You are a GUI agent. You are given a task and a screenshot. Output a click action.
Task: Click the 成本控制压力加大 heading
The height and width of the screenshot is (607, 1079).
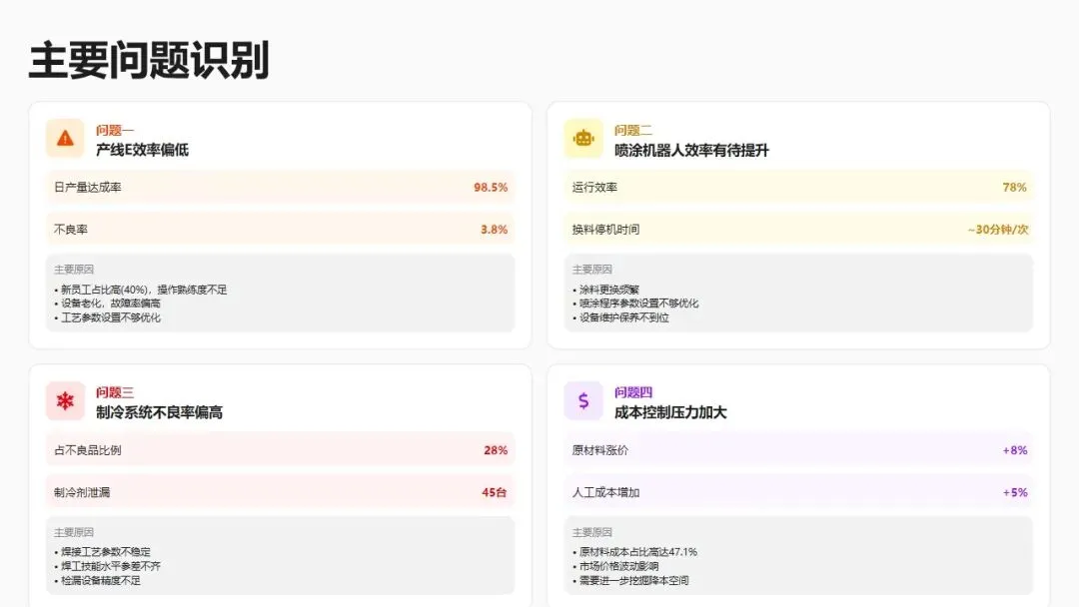pyautogui.click(x=669, y=412)
